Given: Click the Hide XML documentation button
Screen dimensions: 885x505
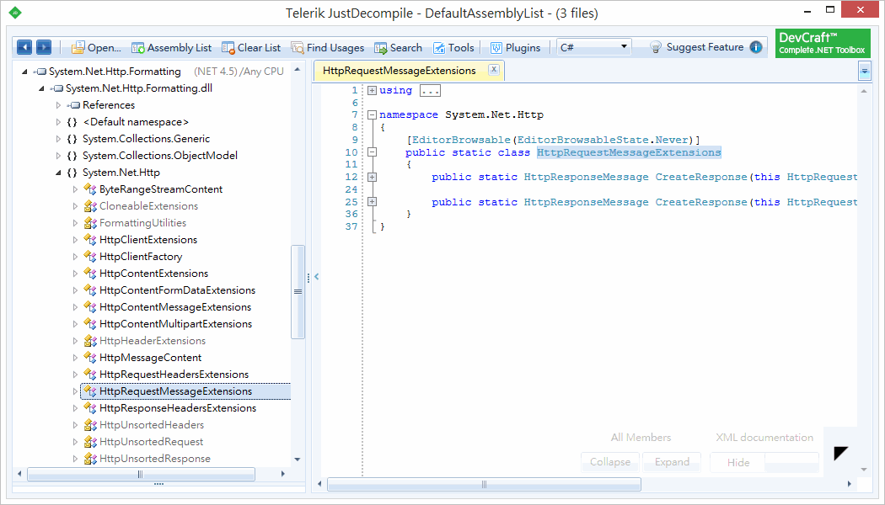Looking at the screenshot, I should (737, 463).
